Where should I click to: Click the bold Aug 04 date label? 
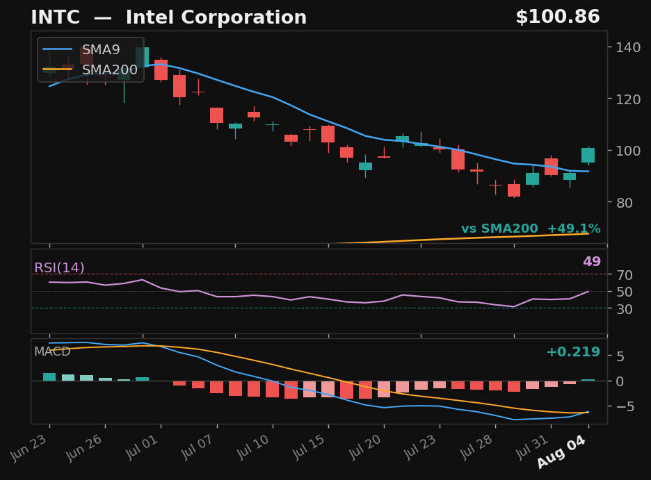(561, 452)
